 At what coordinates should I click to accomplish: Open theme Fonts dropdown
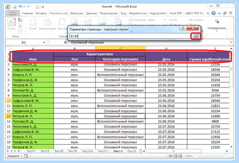click(x=20, y=25)
